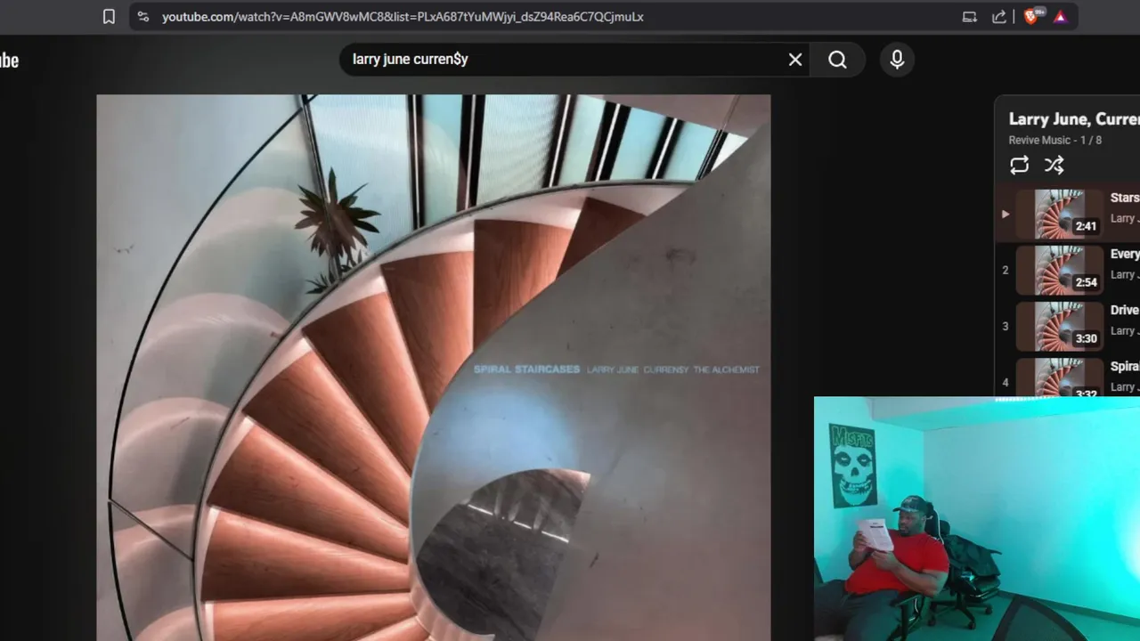Clear the search query with X

tap(795, 60)
